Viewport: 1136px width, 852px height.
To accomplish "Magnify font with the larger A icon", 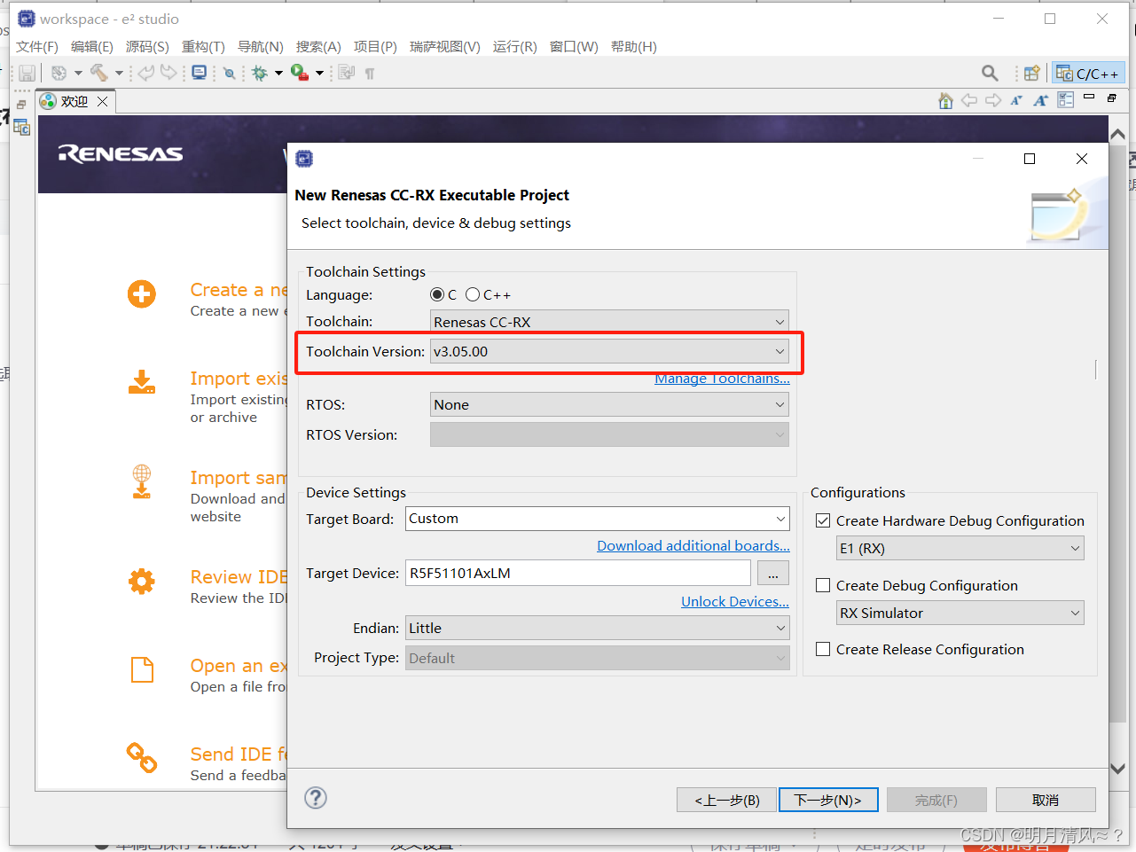I will [x=1040, y=100].
